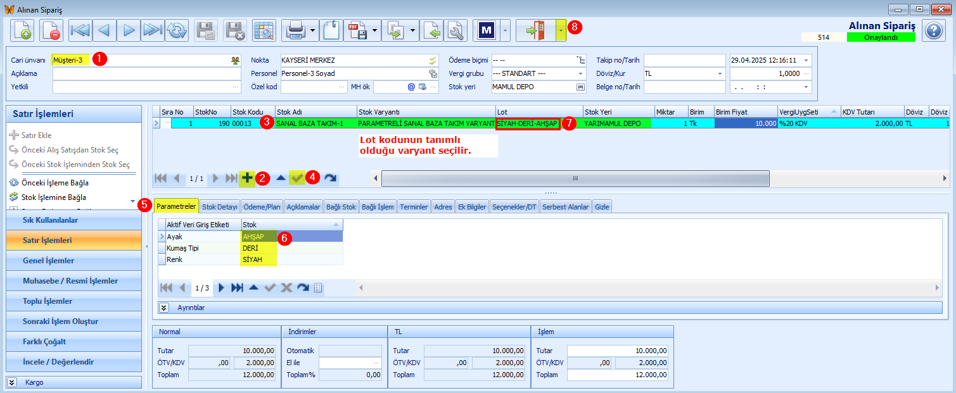Click the cancel-save diskette icon with X

pos(235,30)
